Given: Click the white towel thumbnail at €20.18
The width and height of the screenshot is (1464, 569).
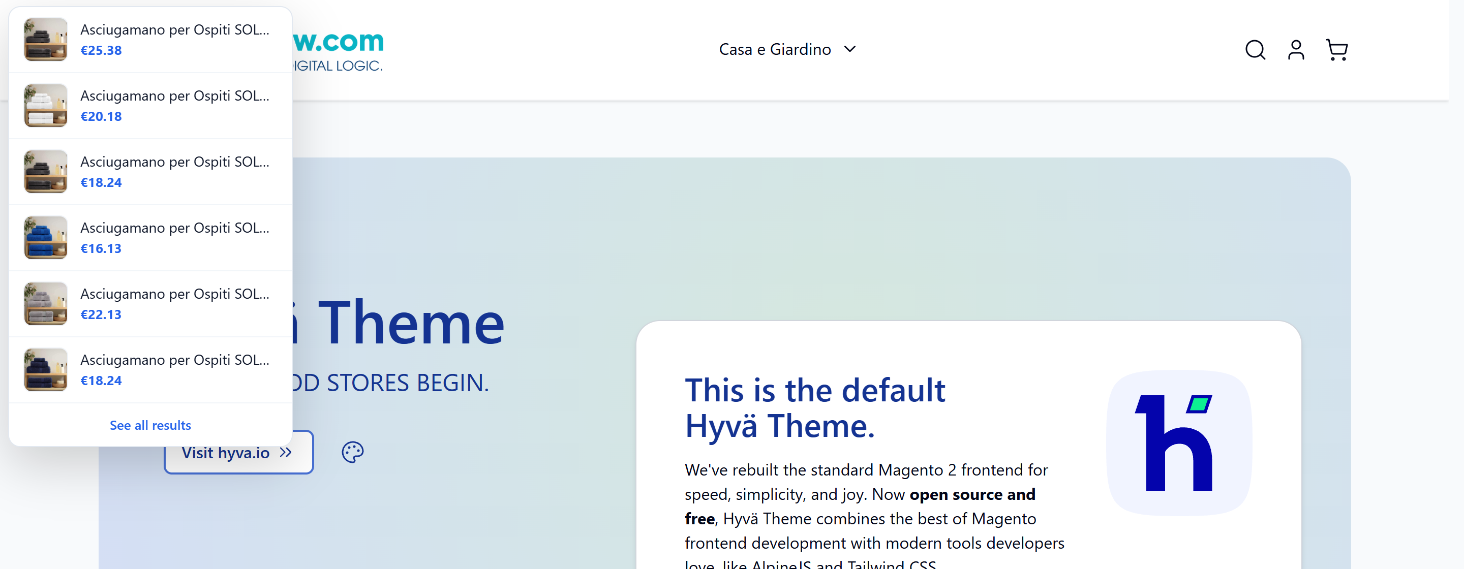Looking at the screenshot, I should 45,106.
